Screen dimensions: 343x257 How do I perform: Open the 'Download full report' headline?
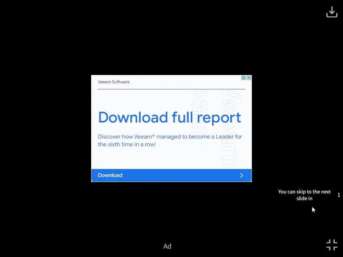click(169, 118)
